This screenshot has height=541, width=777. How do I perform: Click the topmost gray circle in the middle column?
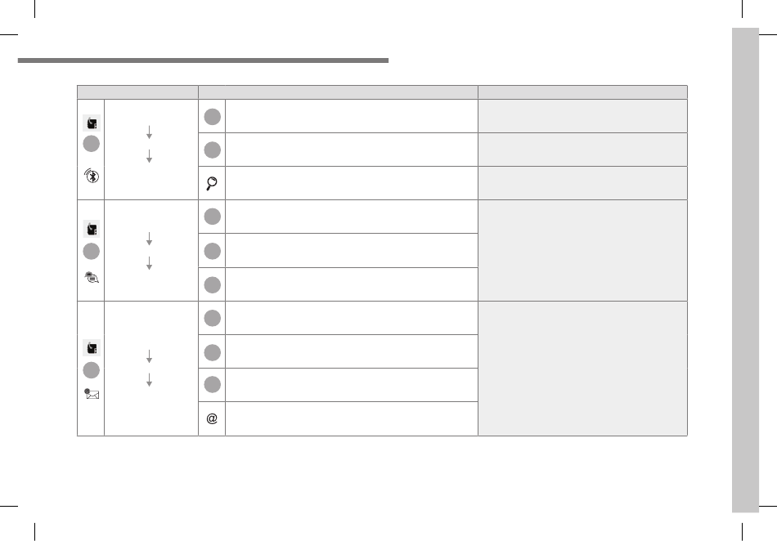click(x=212, y=116)
